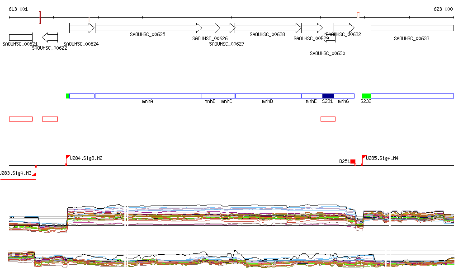The image size is (463, 276).
Task: Click the red position marker on ruler
Action: pos(40,18)
